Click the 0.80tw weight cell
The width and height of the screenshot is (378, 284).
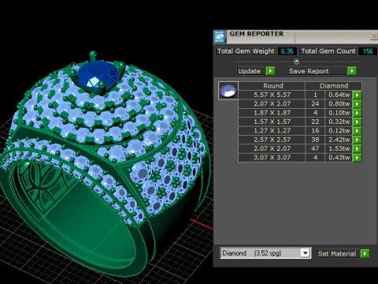point(339,104)
